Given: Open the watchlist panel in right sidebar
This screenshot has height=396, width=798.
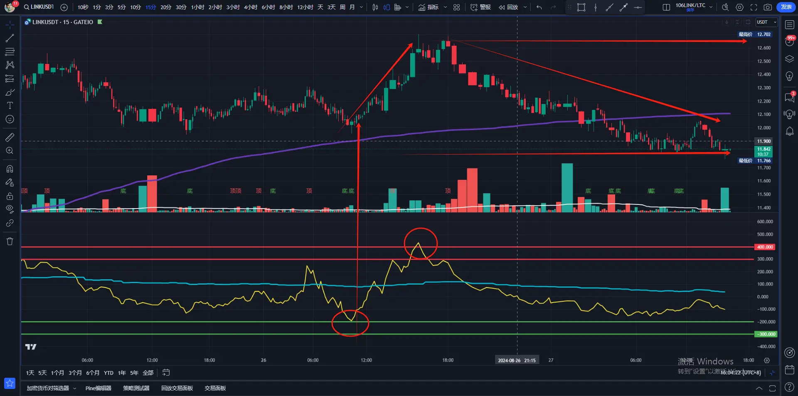Looking at the screenshot, I should pos(789,25).
